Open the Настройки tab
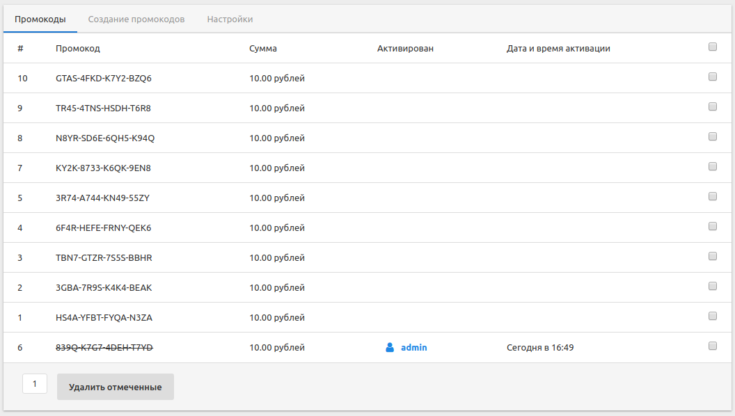This screenshot has width=735, height=416. 230,19
